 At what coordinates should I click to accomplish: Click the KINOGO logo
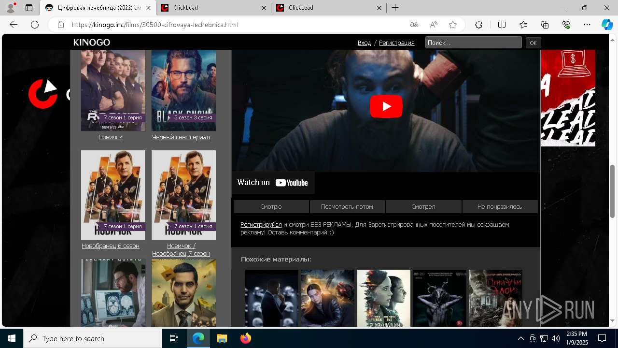pos(92,43)
